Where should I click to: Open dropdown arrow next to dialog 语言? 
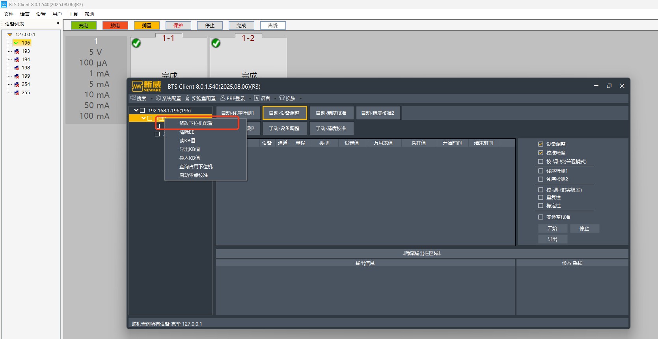click(275, 99)
